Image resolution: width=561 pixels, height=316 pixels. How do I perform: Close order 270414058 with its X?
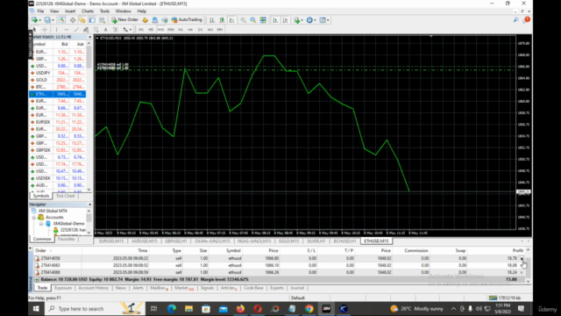[522, 258]
